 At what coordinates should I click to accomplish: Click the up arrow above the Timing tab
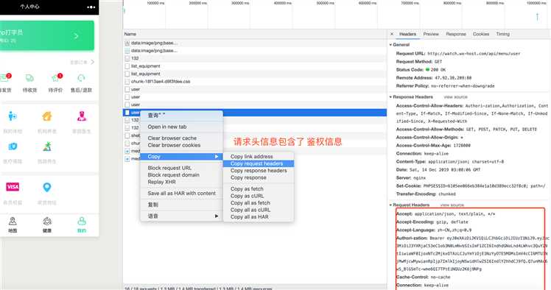[537, 16]
